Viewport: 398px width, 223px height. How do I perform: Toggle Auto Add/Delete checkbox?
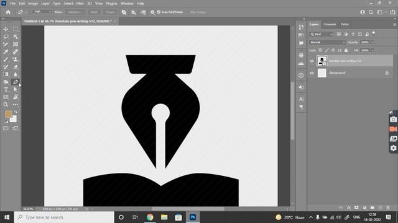click(159, 12)
